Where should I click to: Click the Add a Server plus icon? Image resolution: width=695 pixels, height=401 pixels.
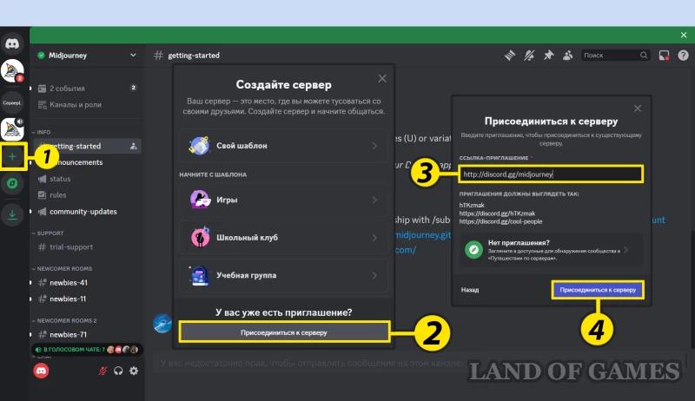pos(12,156)
